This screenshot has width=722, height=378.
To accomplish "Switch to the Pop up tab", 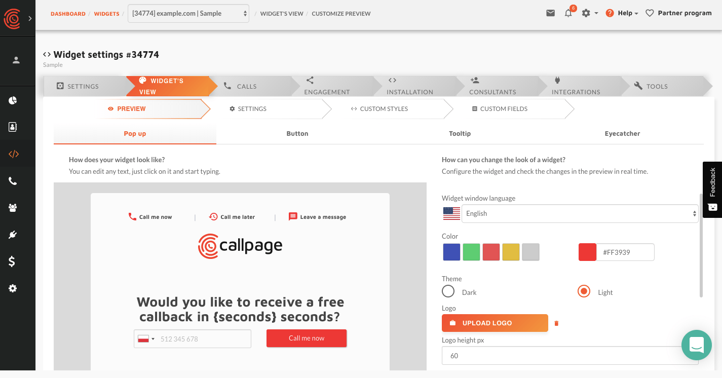I will click(135, 134).
